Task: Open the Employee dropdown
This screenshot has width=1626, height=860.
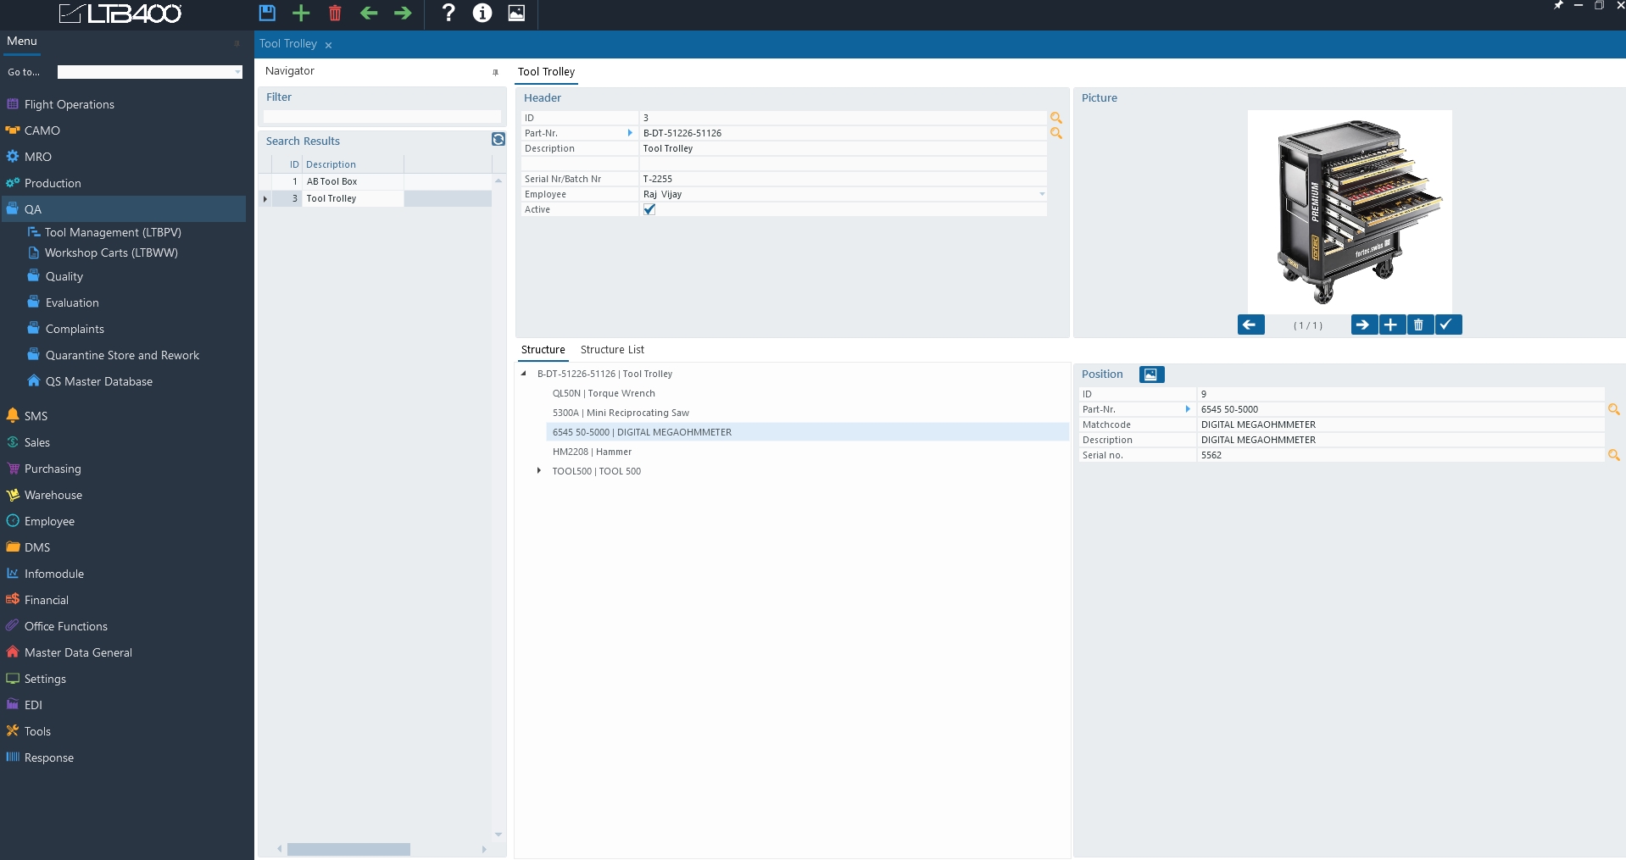Action: pos(1042,194)
